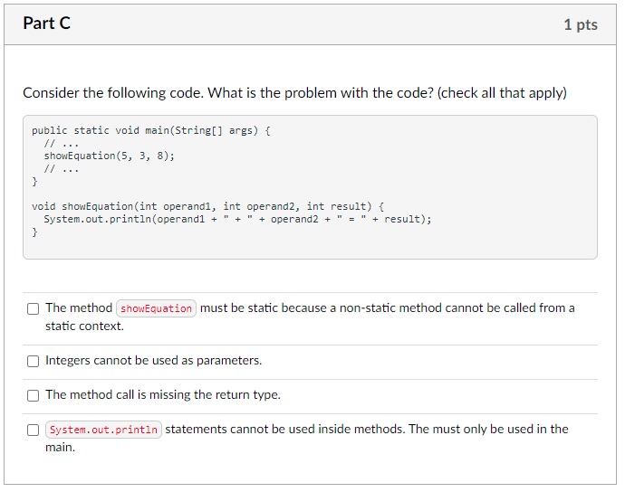Check the System.out.println statements option
The image size is (625, 492).
tap(34, 430)
